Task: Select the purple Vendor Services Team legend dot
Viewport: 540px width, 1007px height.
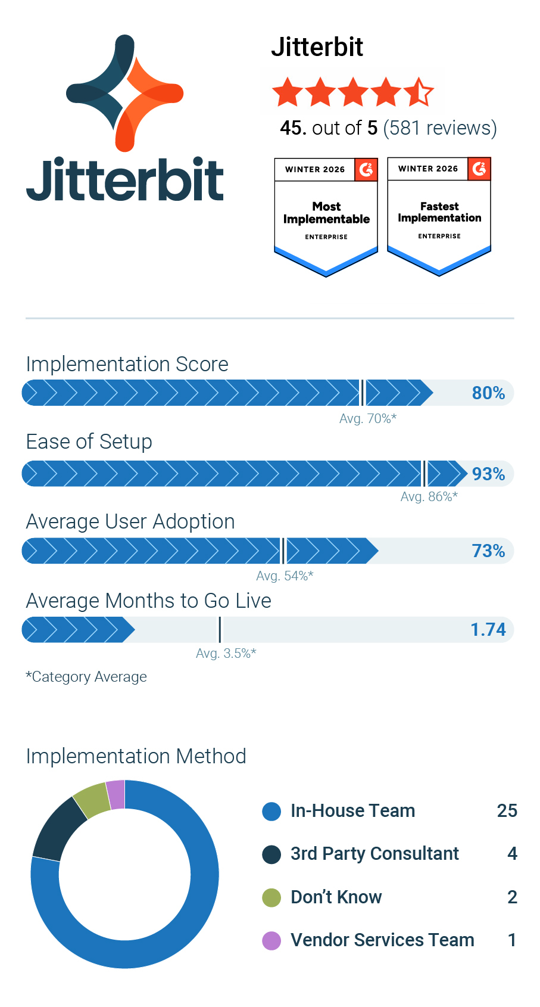Action: [271, 940]
